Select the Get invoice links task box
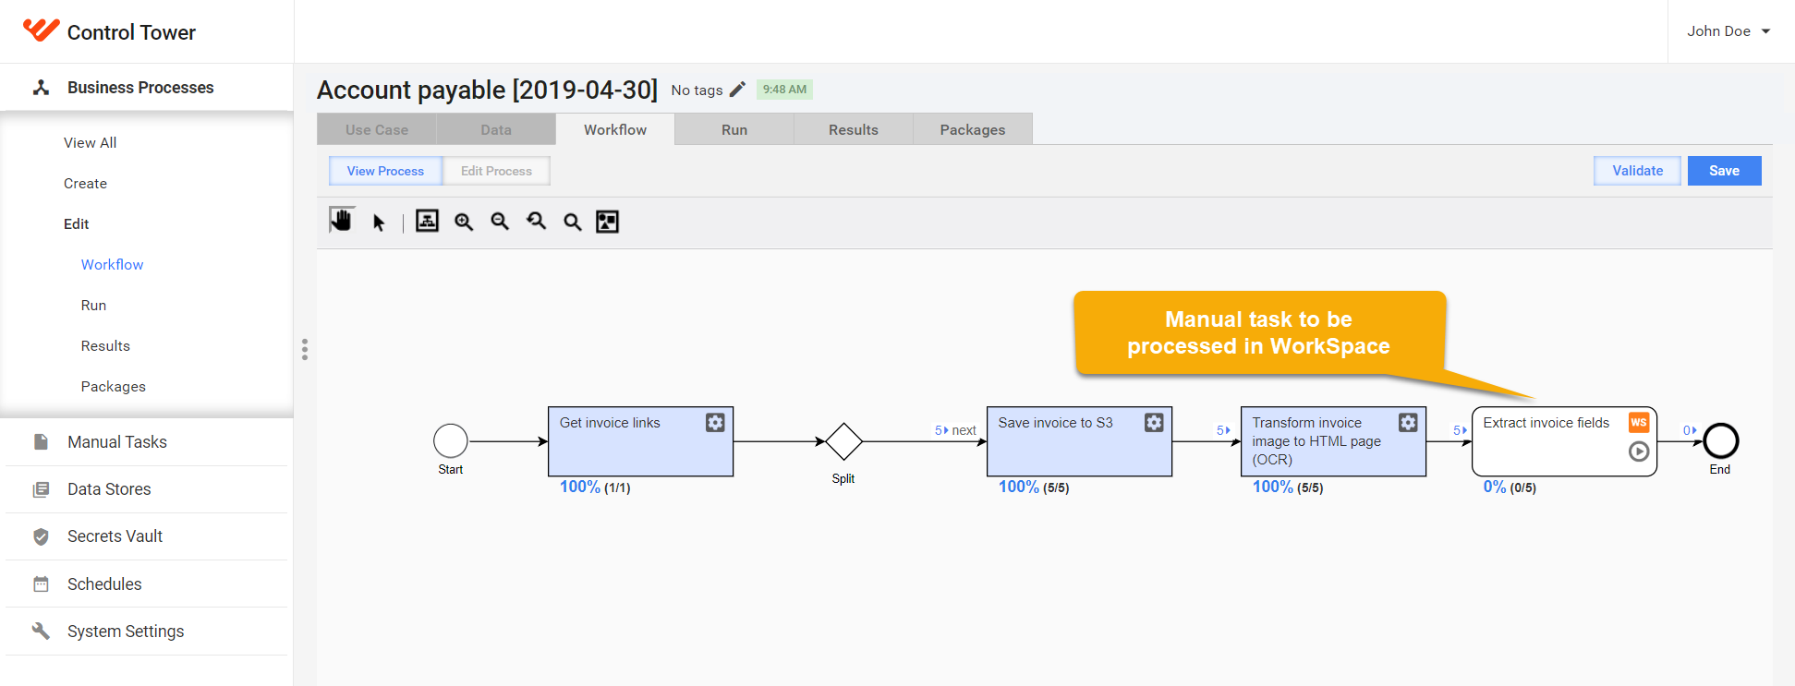Viewport: 1795px width, 686px height. pyautogui.click(x=640, y=441)
